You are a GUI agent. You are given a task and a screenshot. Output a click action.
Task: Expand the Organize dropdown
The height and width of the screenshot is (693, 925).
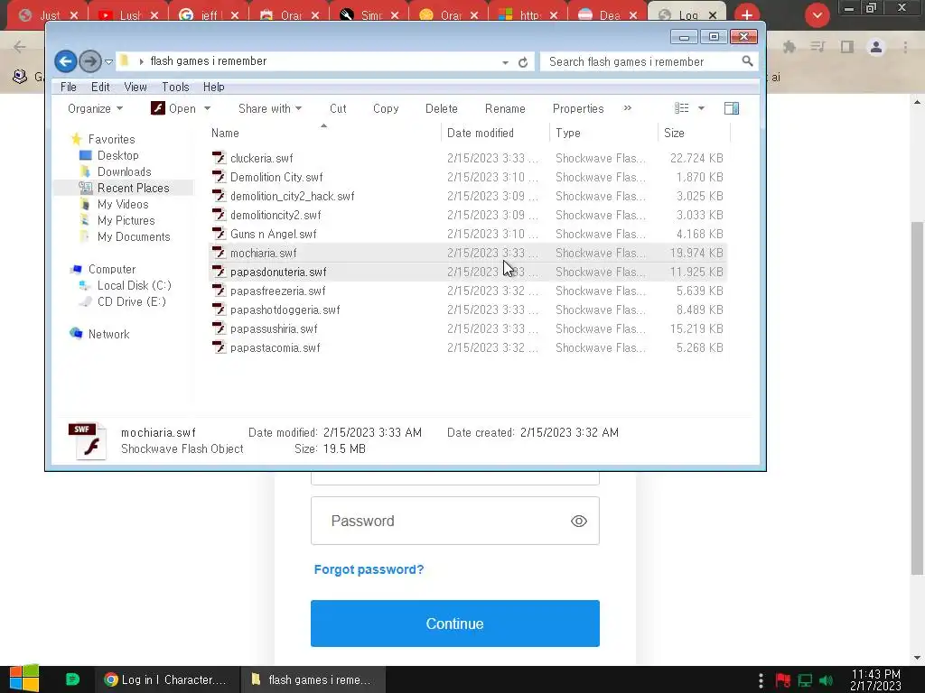coord(95,108)
